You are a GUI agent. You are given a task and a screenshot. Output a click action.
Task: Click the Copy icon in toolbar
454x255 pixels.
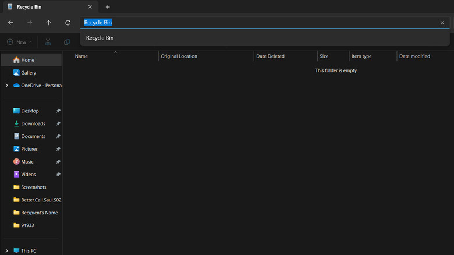67,42
